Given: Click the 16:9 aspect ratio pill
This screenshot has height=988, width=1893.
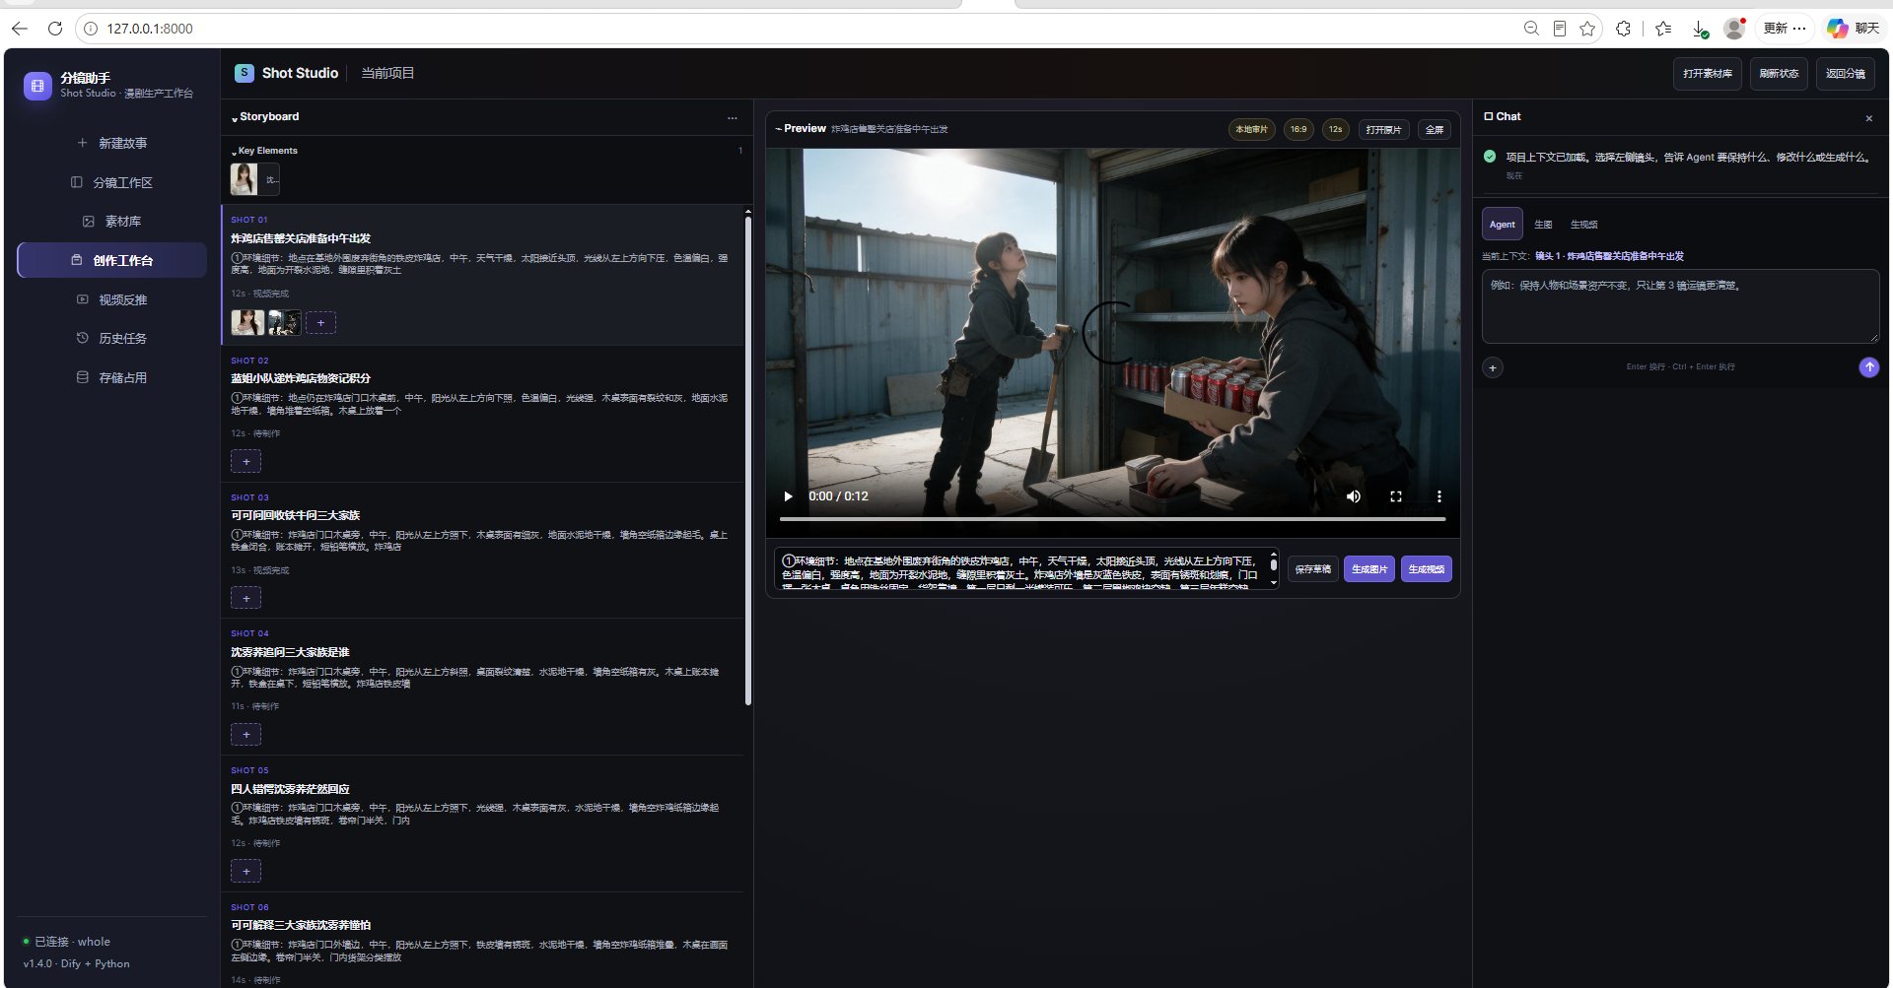Looking at the screenshot, I should pyautogui.click(x=1298, y=129).
